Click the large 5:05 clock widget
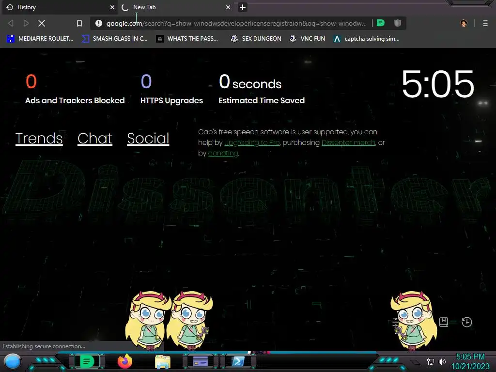Viewport: 496px width, 372px height. [x=438, y=84]
